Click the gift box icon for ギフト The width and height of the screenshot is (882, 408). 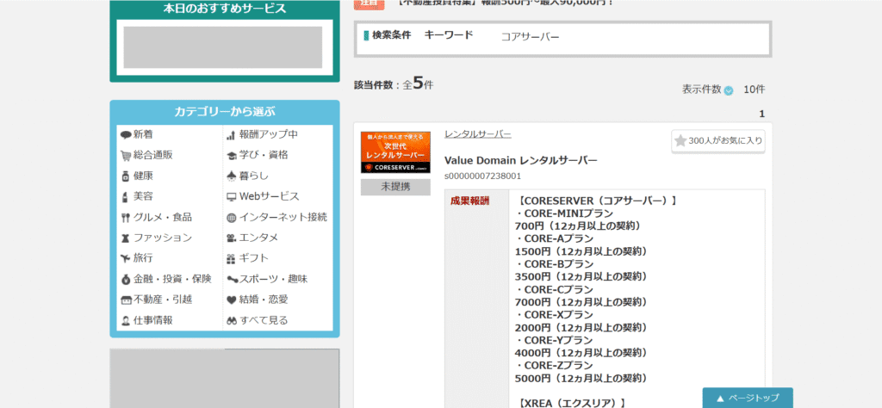pyautogui.click(x=231, y=259)
